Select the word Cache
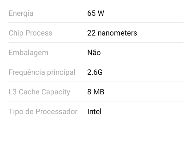The width and height of the screenshot is (192, 152). coord(29,92)
